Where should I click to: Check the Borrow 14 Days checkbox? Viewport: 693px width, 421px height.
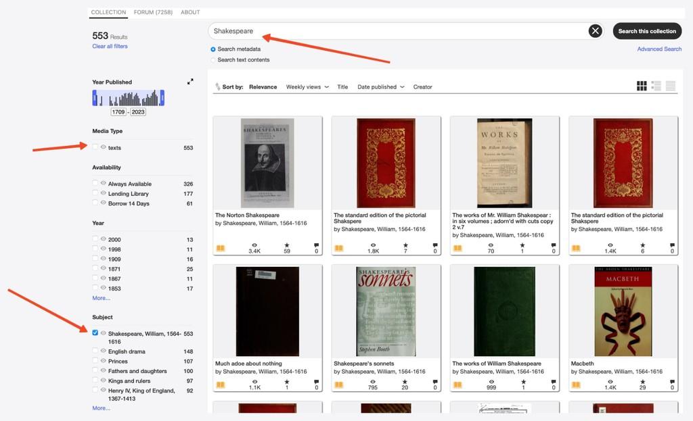coord(95,203)
